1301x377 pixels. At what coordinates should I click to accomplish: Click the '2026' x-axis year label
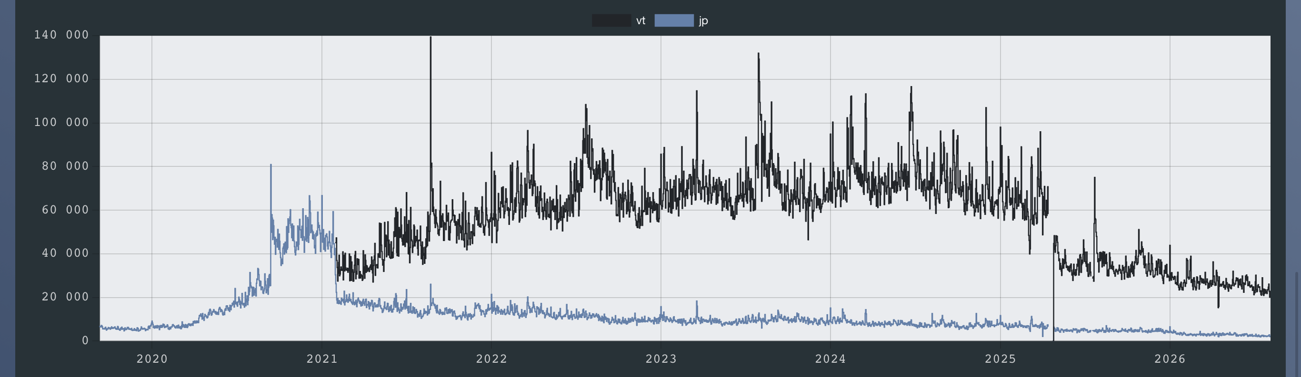pyautogui.click(x=1170, y=359)
